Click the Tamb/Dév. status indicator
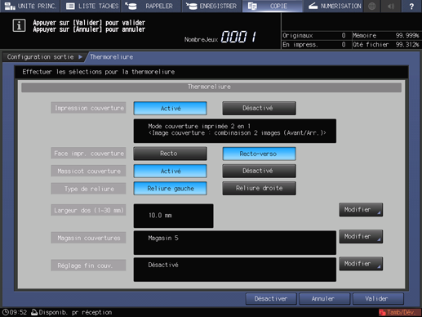The height and width of the screenshot is (317, 422). tap(399, 312)
